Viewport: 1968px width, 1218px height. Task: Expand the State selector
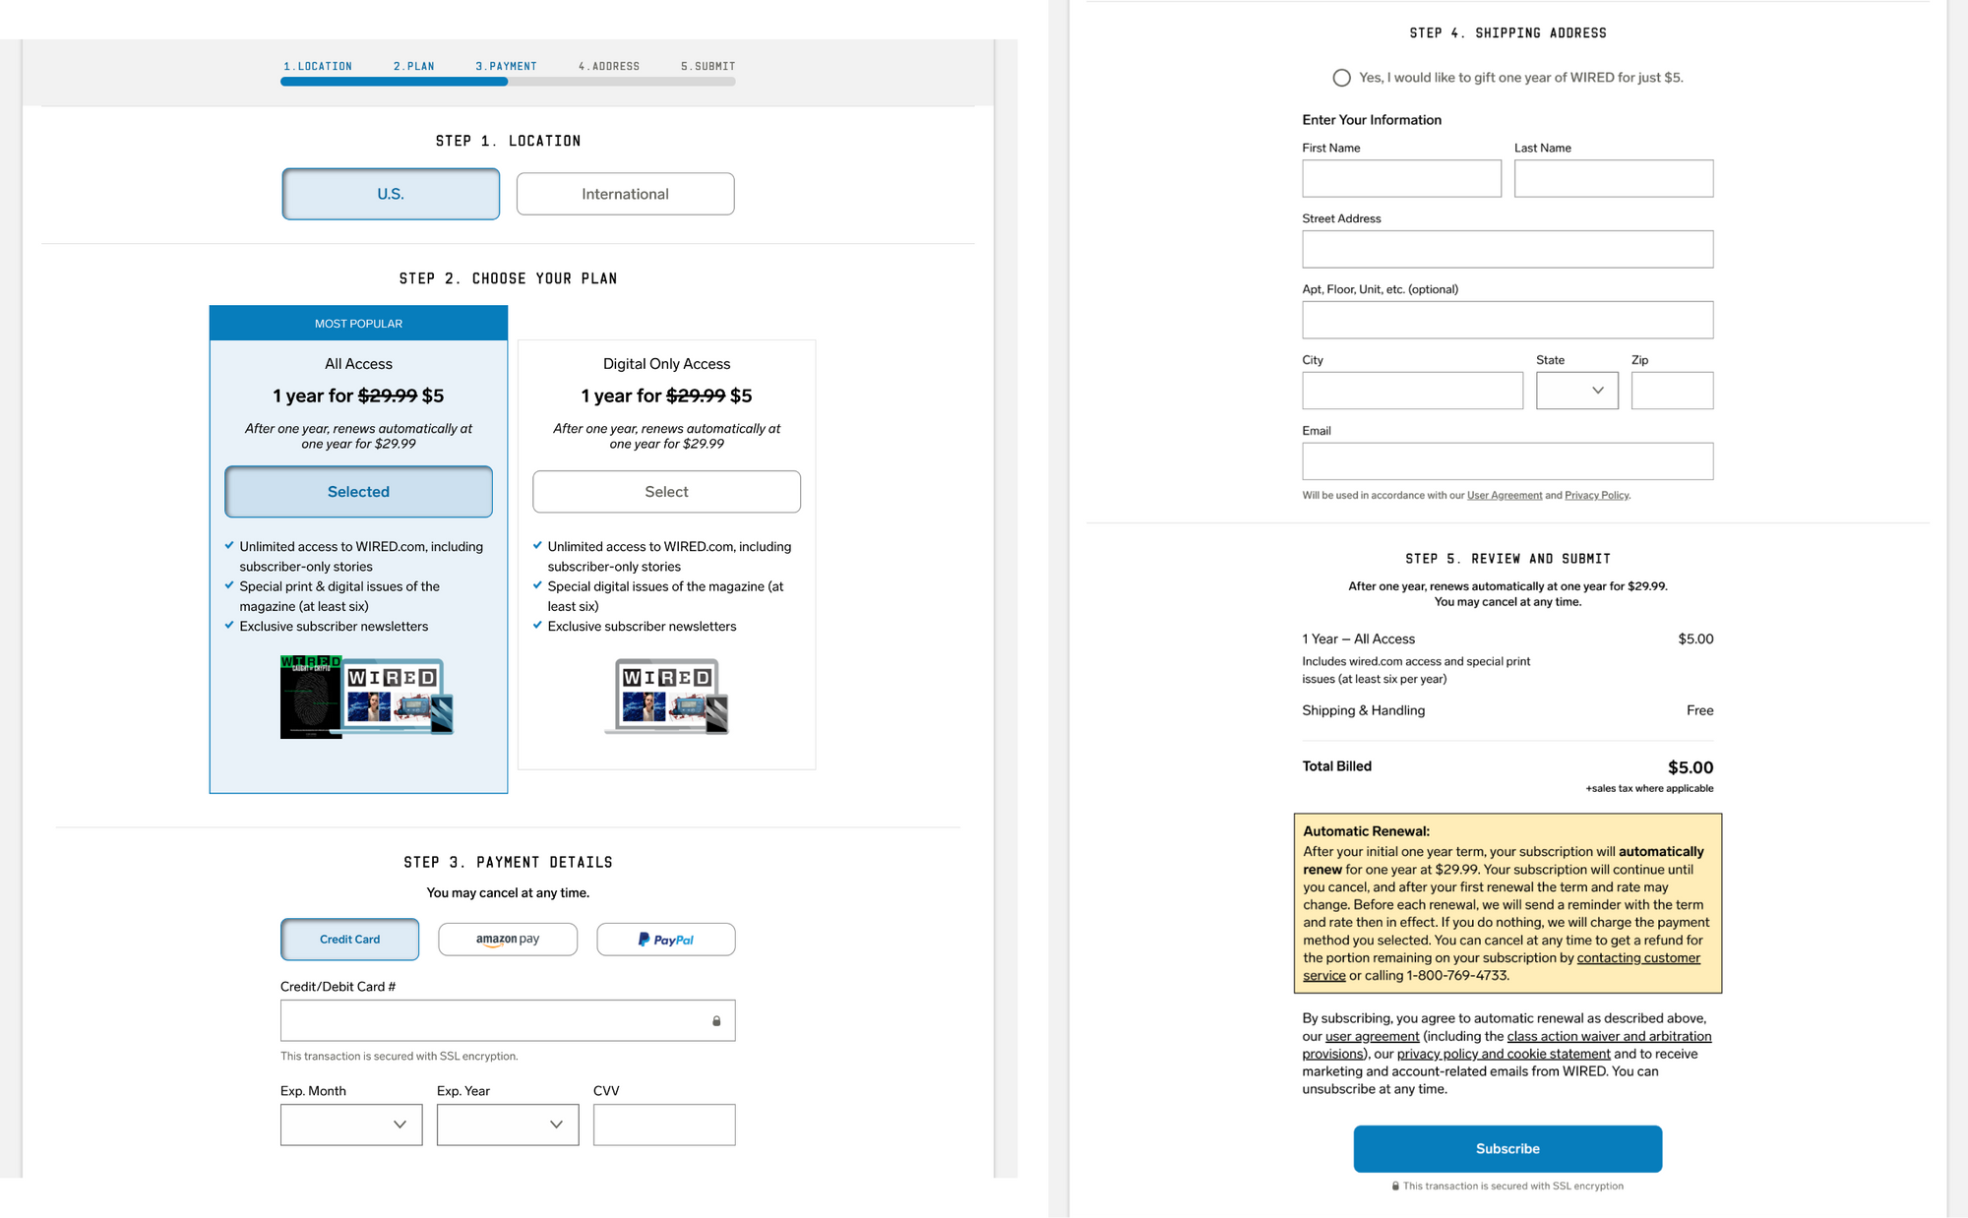pyautogui.click(x=1576, y=390)
